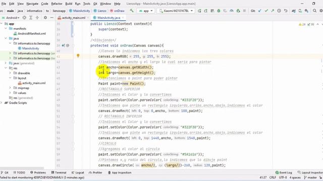
Task: Click the master Git branch widget
Action: click(310, 177)
